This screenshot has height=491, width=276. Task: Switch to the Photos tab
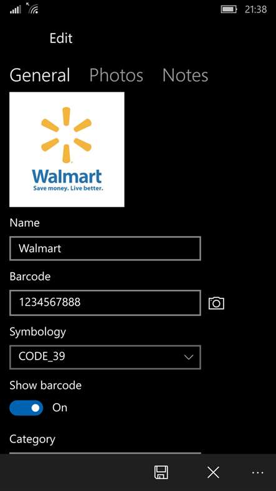click(116, 75)
